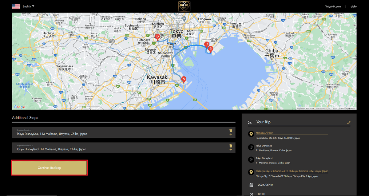Open the TokyoMK.com link
The image size is (369, 196).
click(x=333, y=6)
